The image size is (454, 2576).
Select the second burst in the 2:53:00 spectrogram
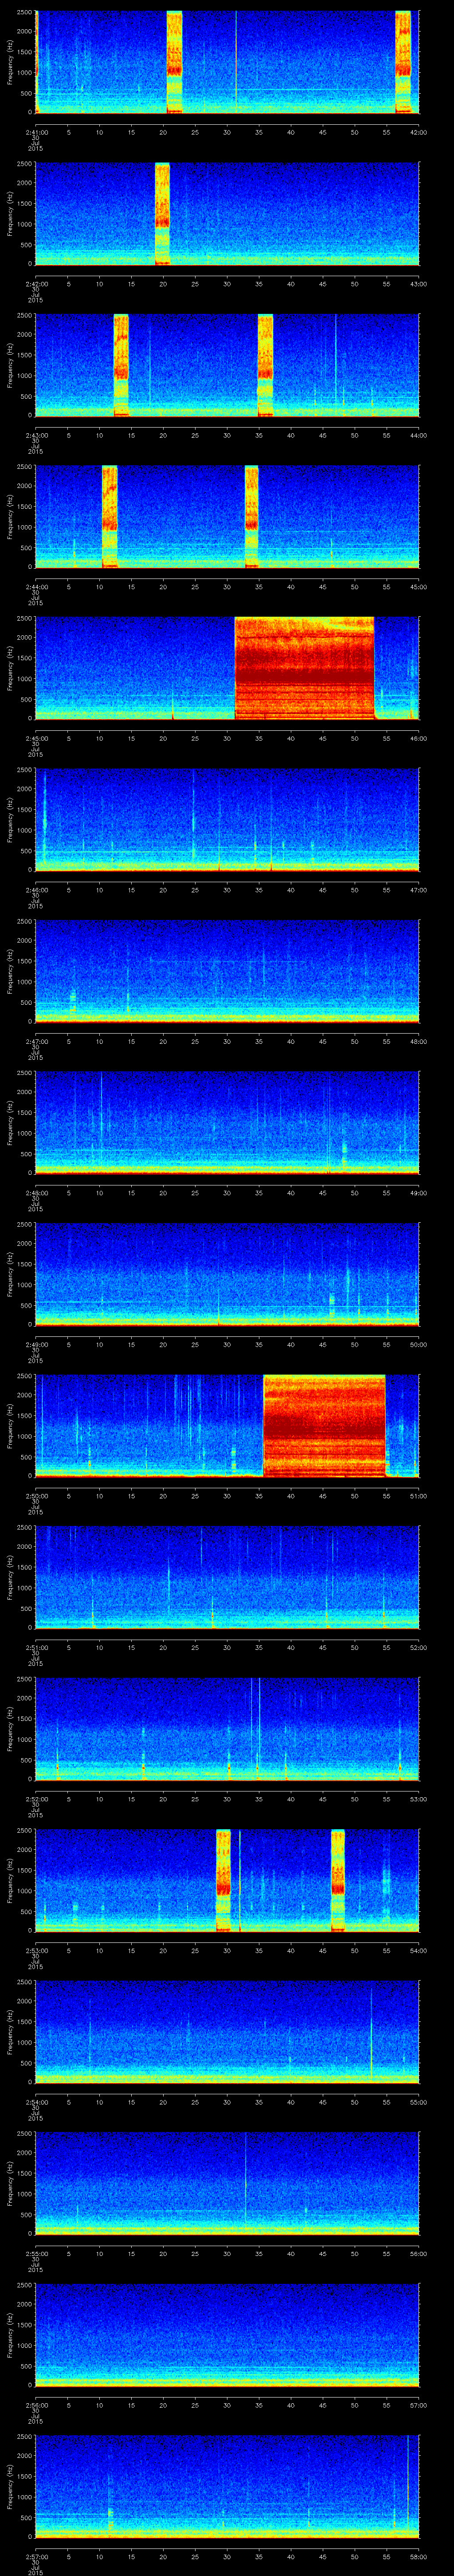click(338, 1879)
